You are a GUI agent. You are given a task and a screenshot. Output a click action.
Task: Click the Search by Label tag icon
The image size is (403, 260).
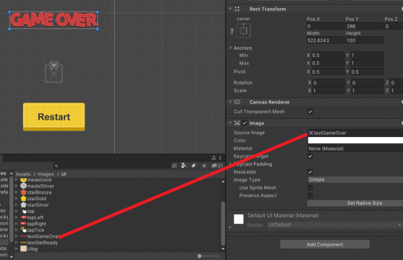(193, 166)
